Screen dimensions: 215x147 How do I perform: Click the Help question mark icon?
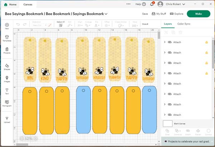tap(144, 4)
